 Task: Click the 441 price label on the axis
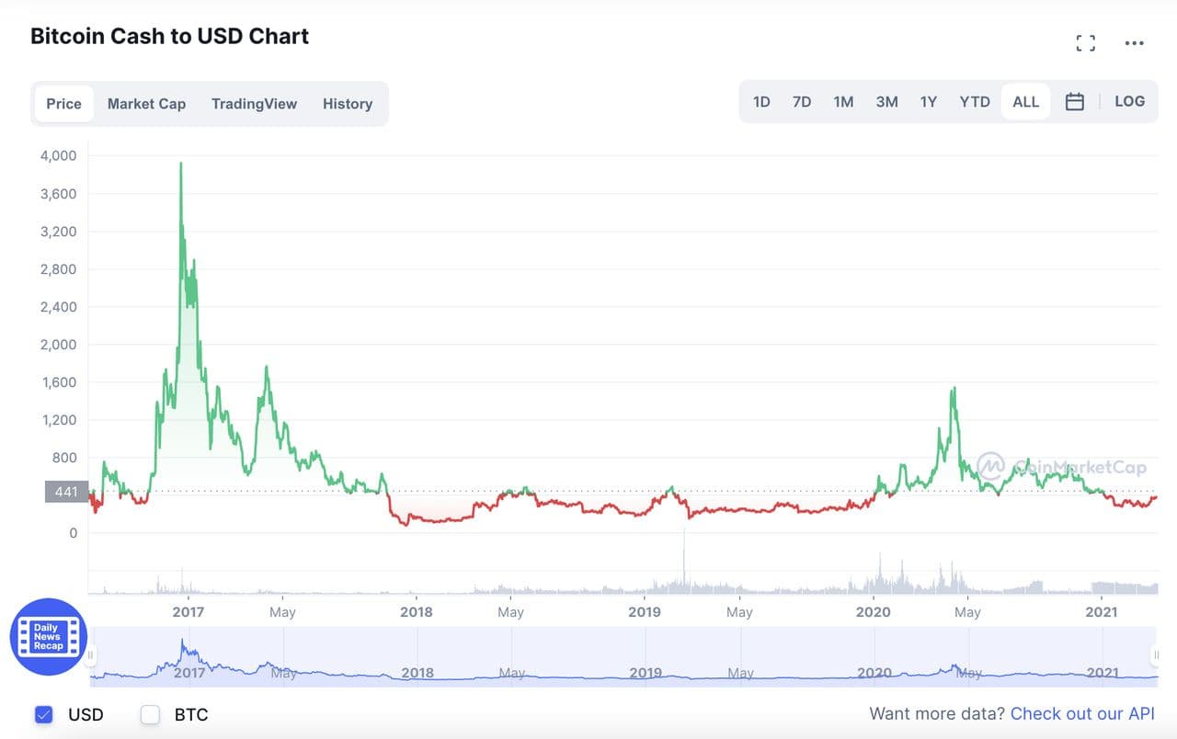click(66, 492)
